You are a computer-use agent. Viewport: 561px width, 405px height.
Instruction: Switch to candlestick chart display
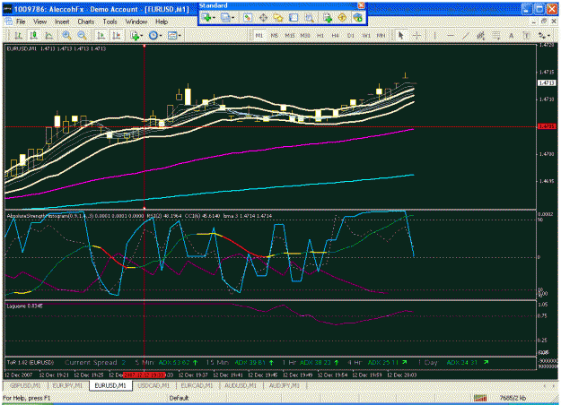pyautogui.click(x=33, y=35)
